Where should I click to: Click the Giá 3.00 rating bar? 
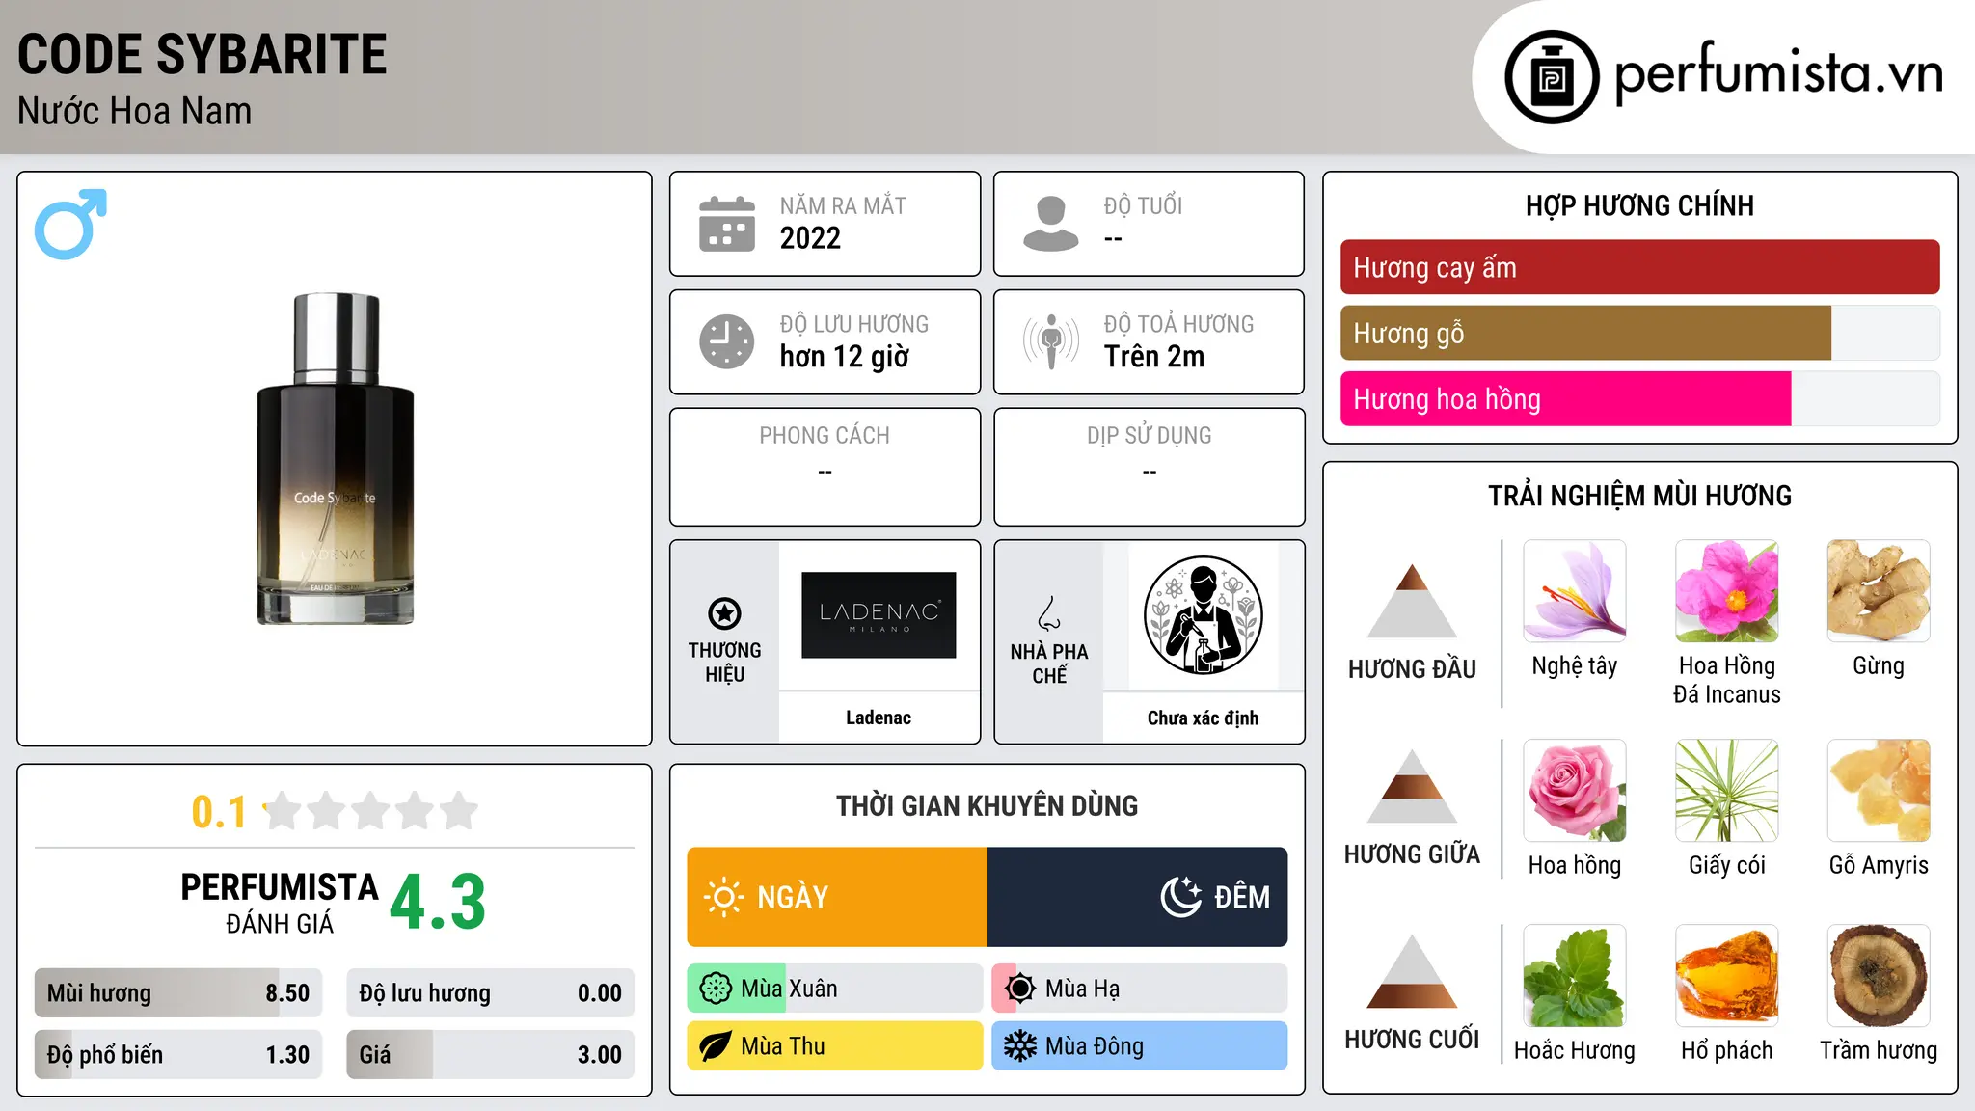pos(490,1054)
